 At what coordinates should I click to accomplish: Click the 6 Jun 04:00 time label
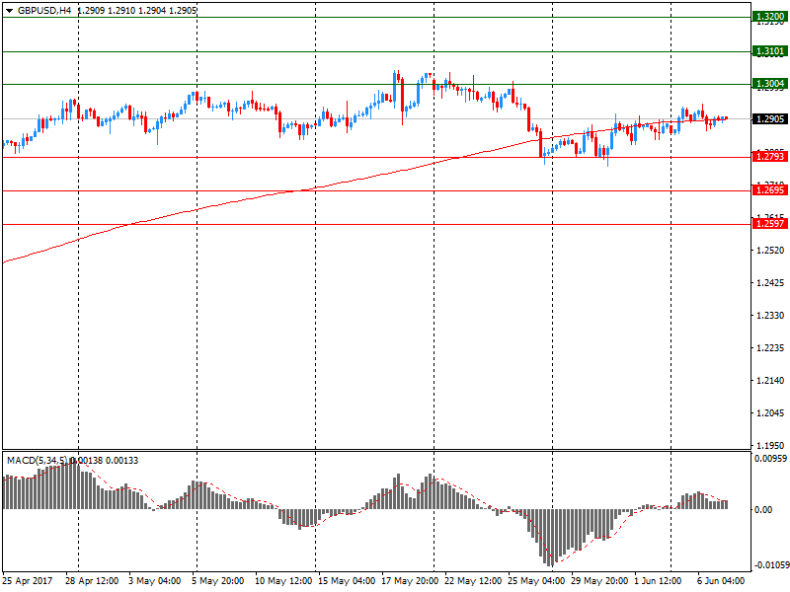pyautogui.click(x=721, y=581)
